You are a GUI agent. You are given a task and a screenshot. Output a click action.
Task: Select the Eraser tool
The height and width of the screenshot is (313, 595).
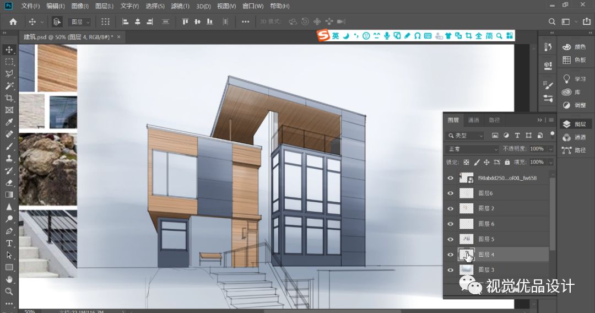[x=9, y=183]
